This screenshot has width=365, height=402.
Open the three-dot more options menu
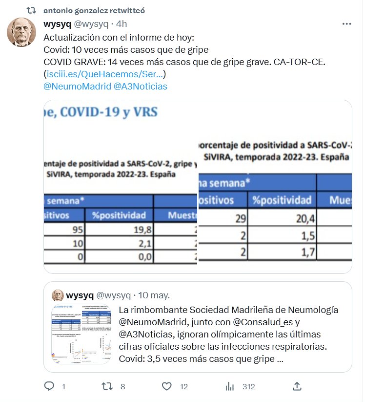[x=346, y=24]
